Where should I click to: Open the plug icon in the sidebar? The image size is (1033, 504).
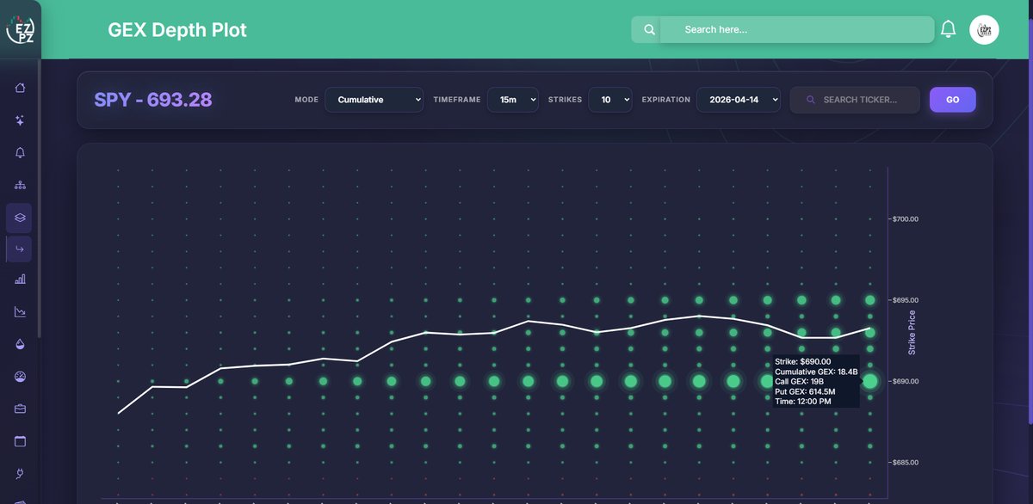(20, 473)
